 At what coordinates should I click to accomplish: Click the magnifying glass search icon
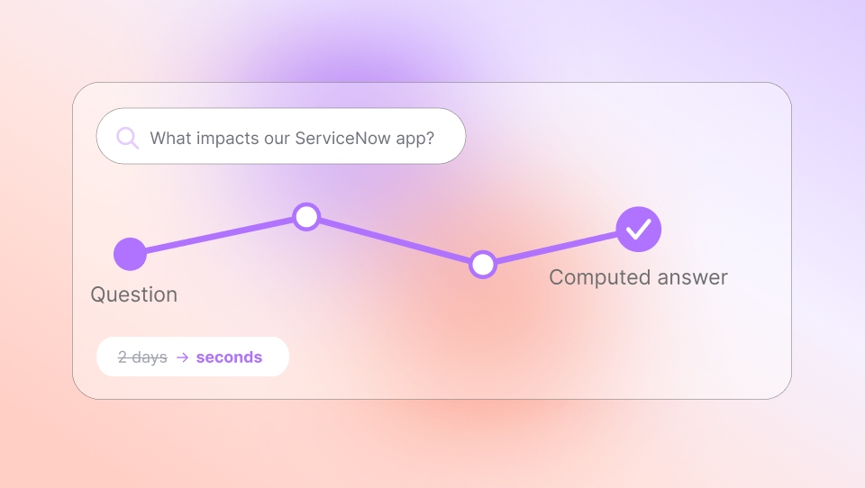click(x=127, y=138)
